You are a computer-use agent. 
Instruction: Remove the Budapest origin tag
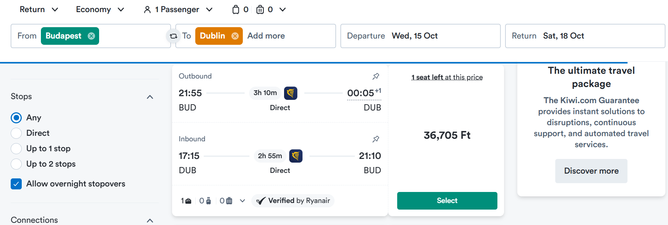pos(91,36)
